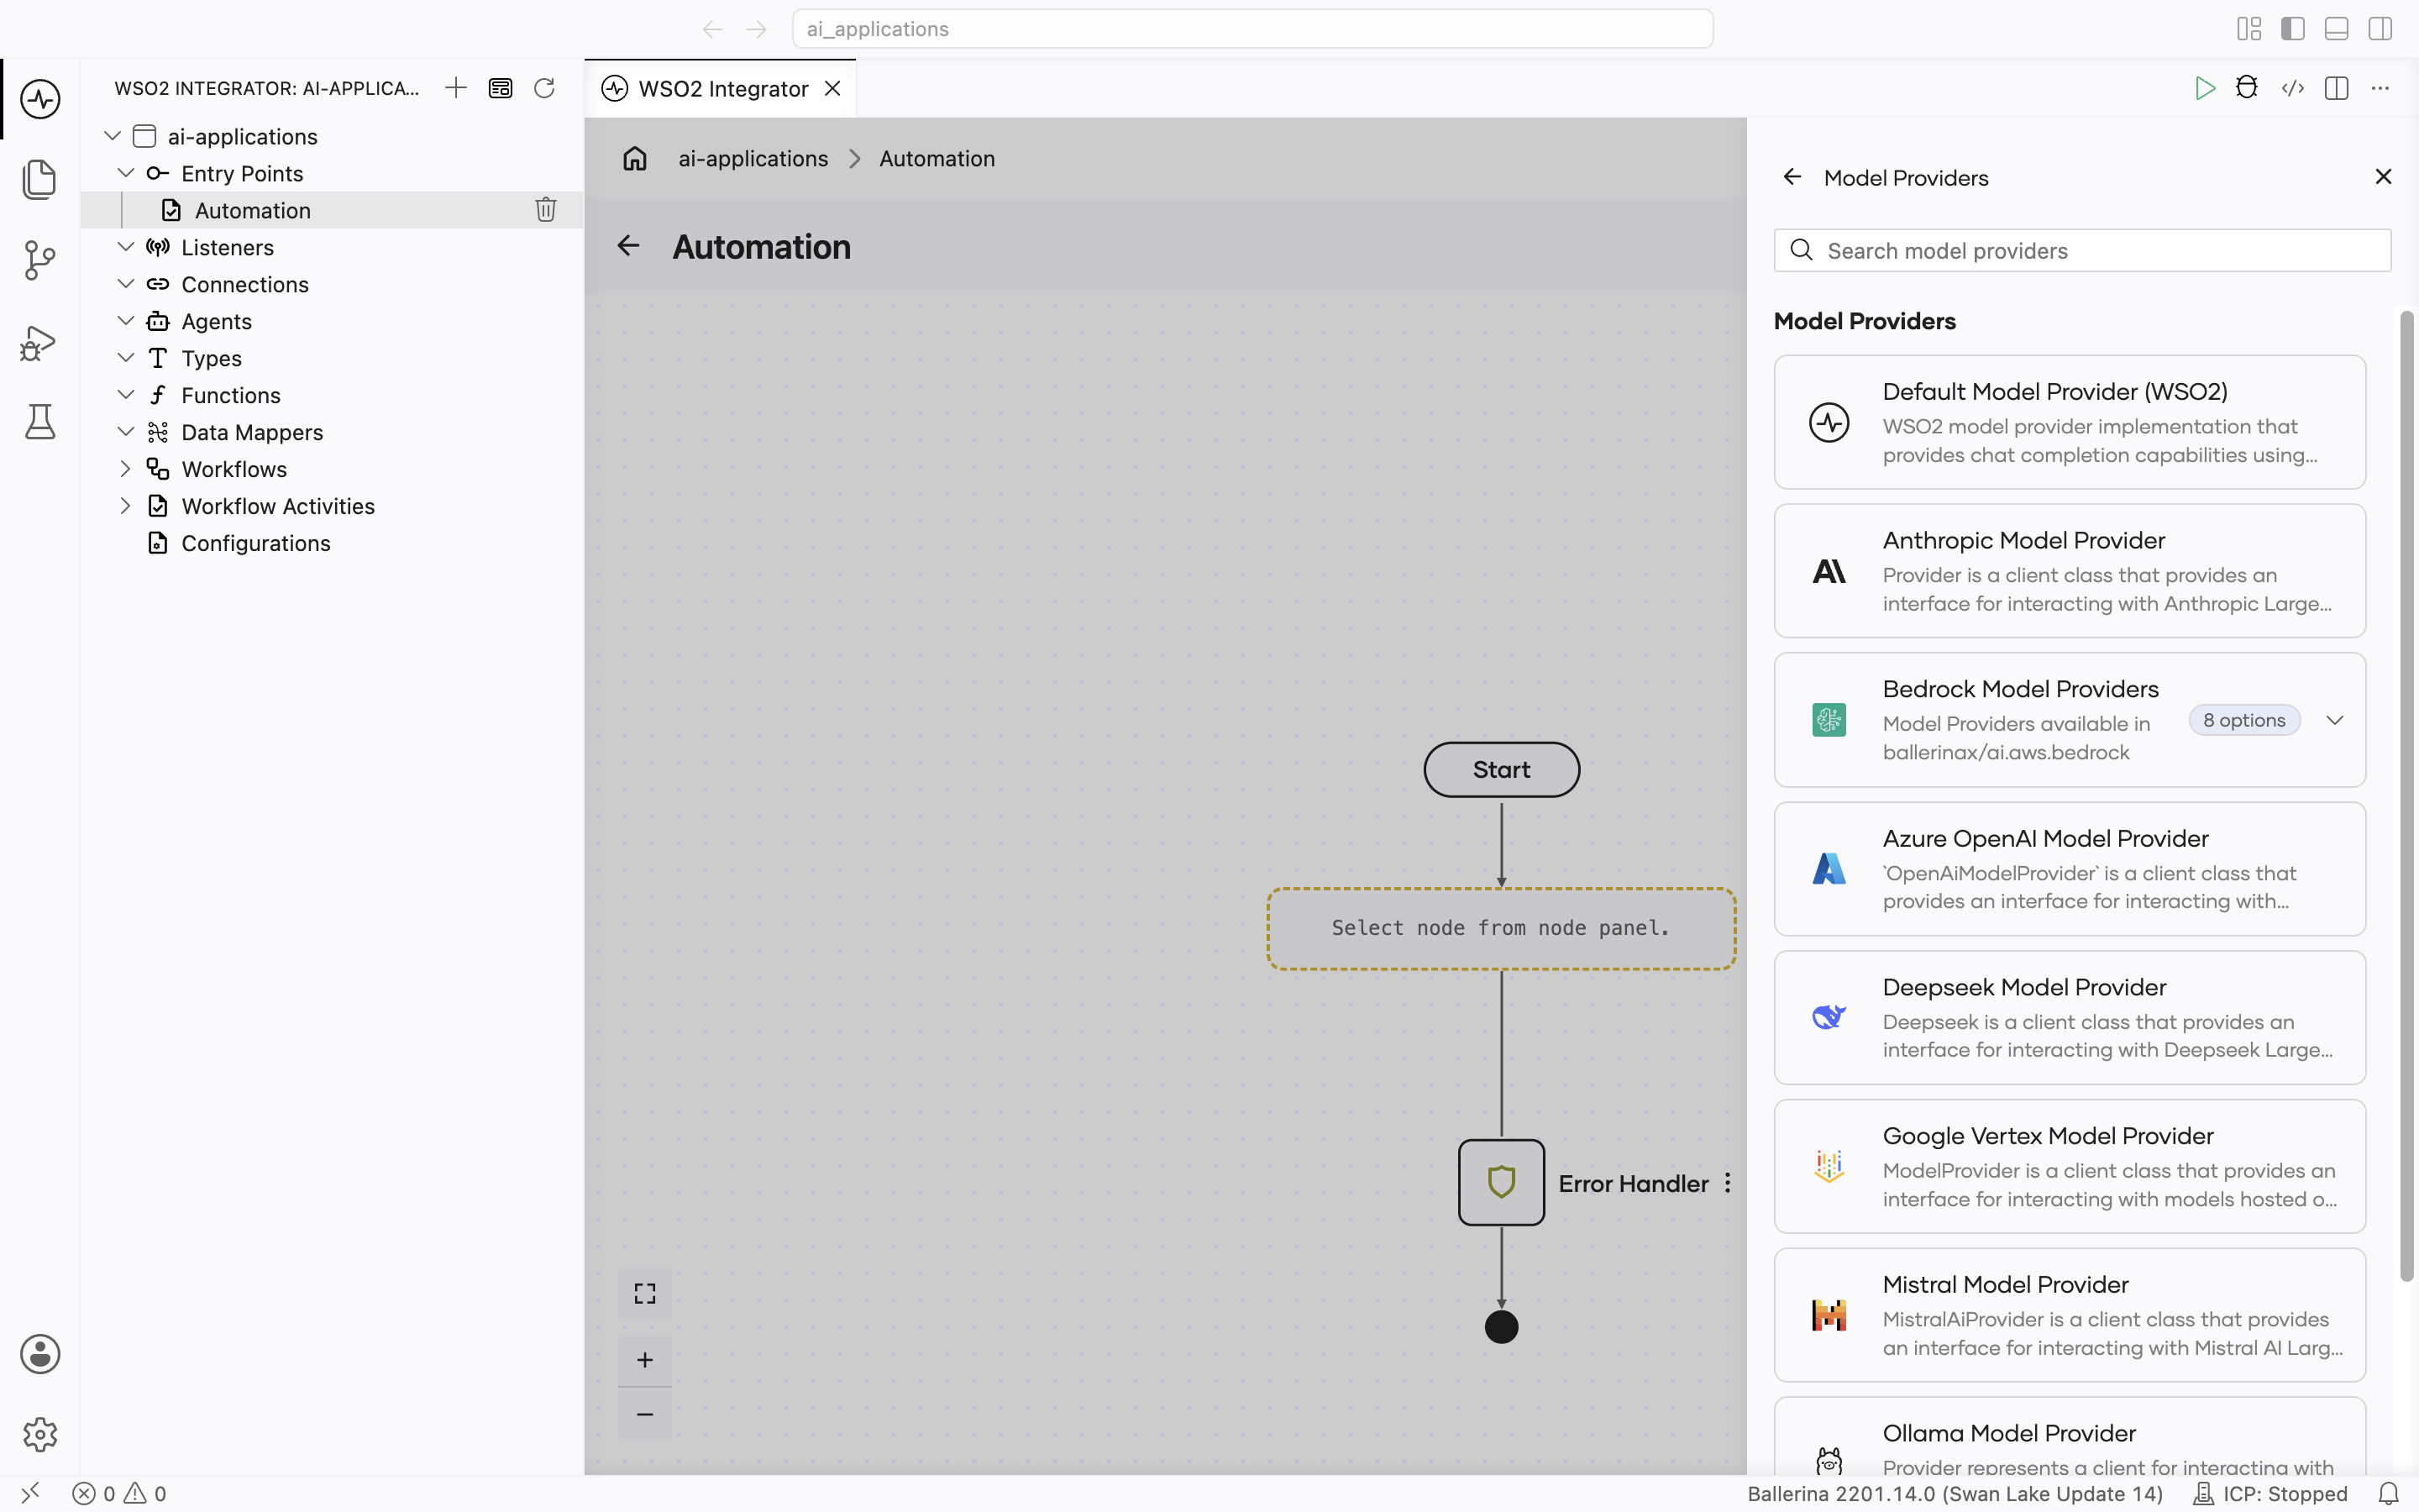This screenshot has height=1512, width=2419.
Task: Delete the Automation entry via trash icon
Action: [546, 210]
